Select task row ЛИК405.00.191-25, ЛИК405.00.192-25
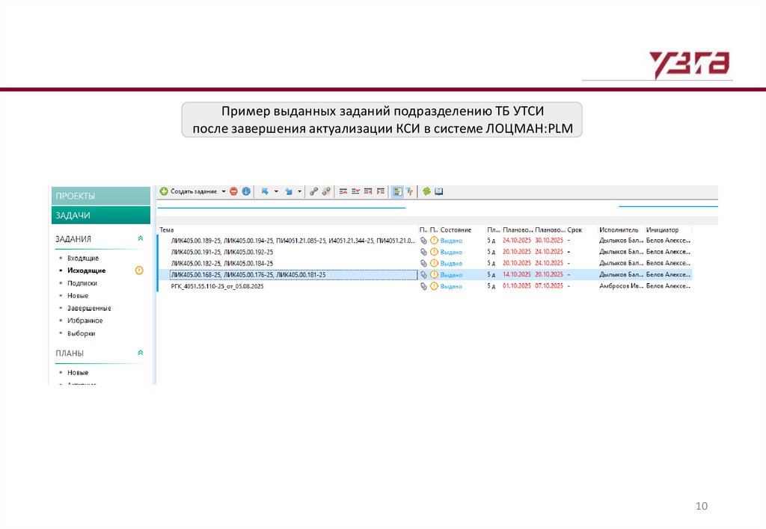 [x=425, y=252]
